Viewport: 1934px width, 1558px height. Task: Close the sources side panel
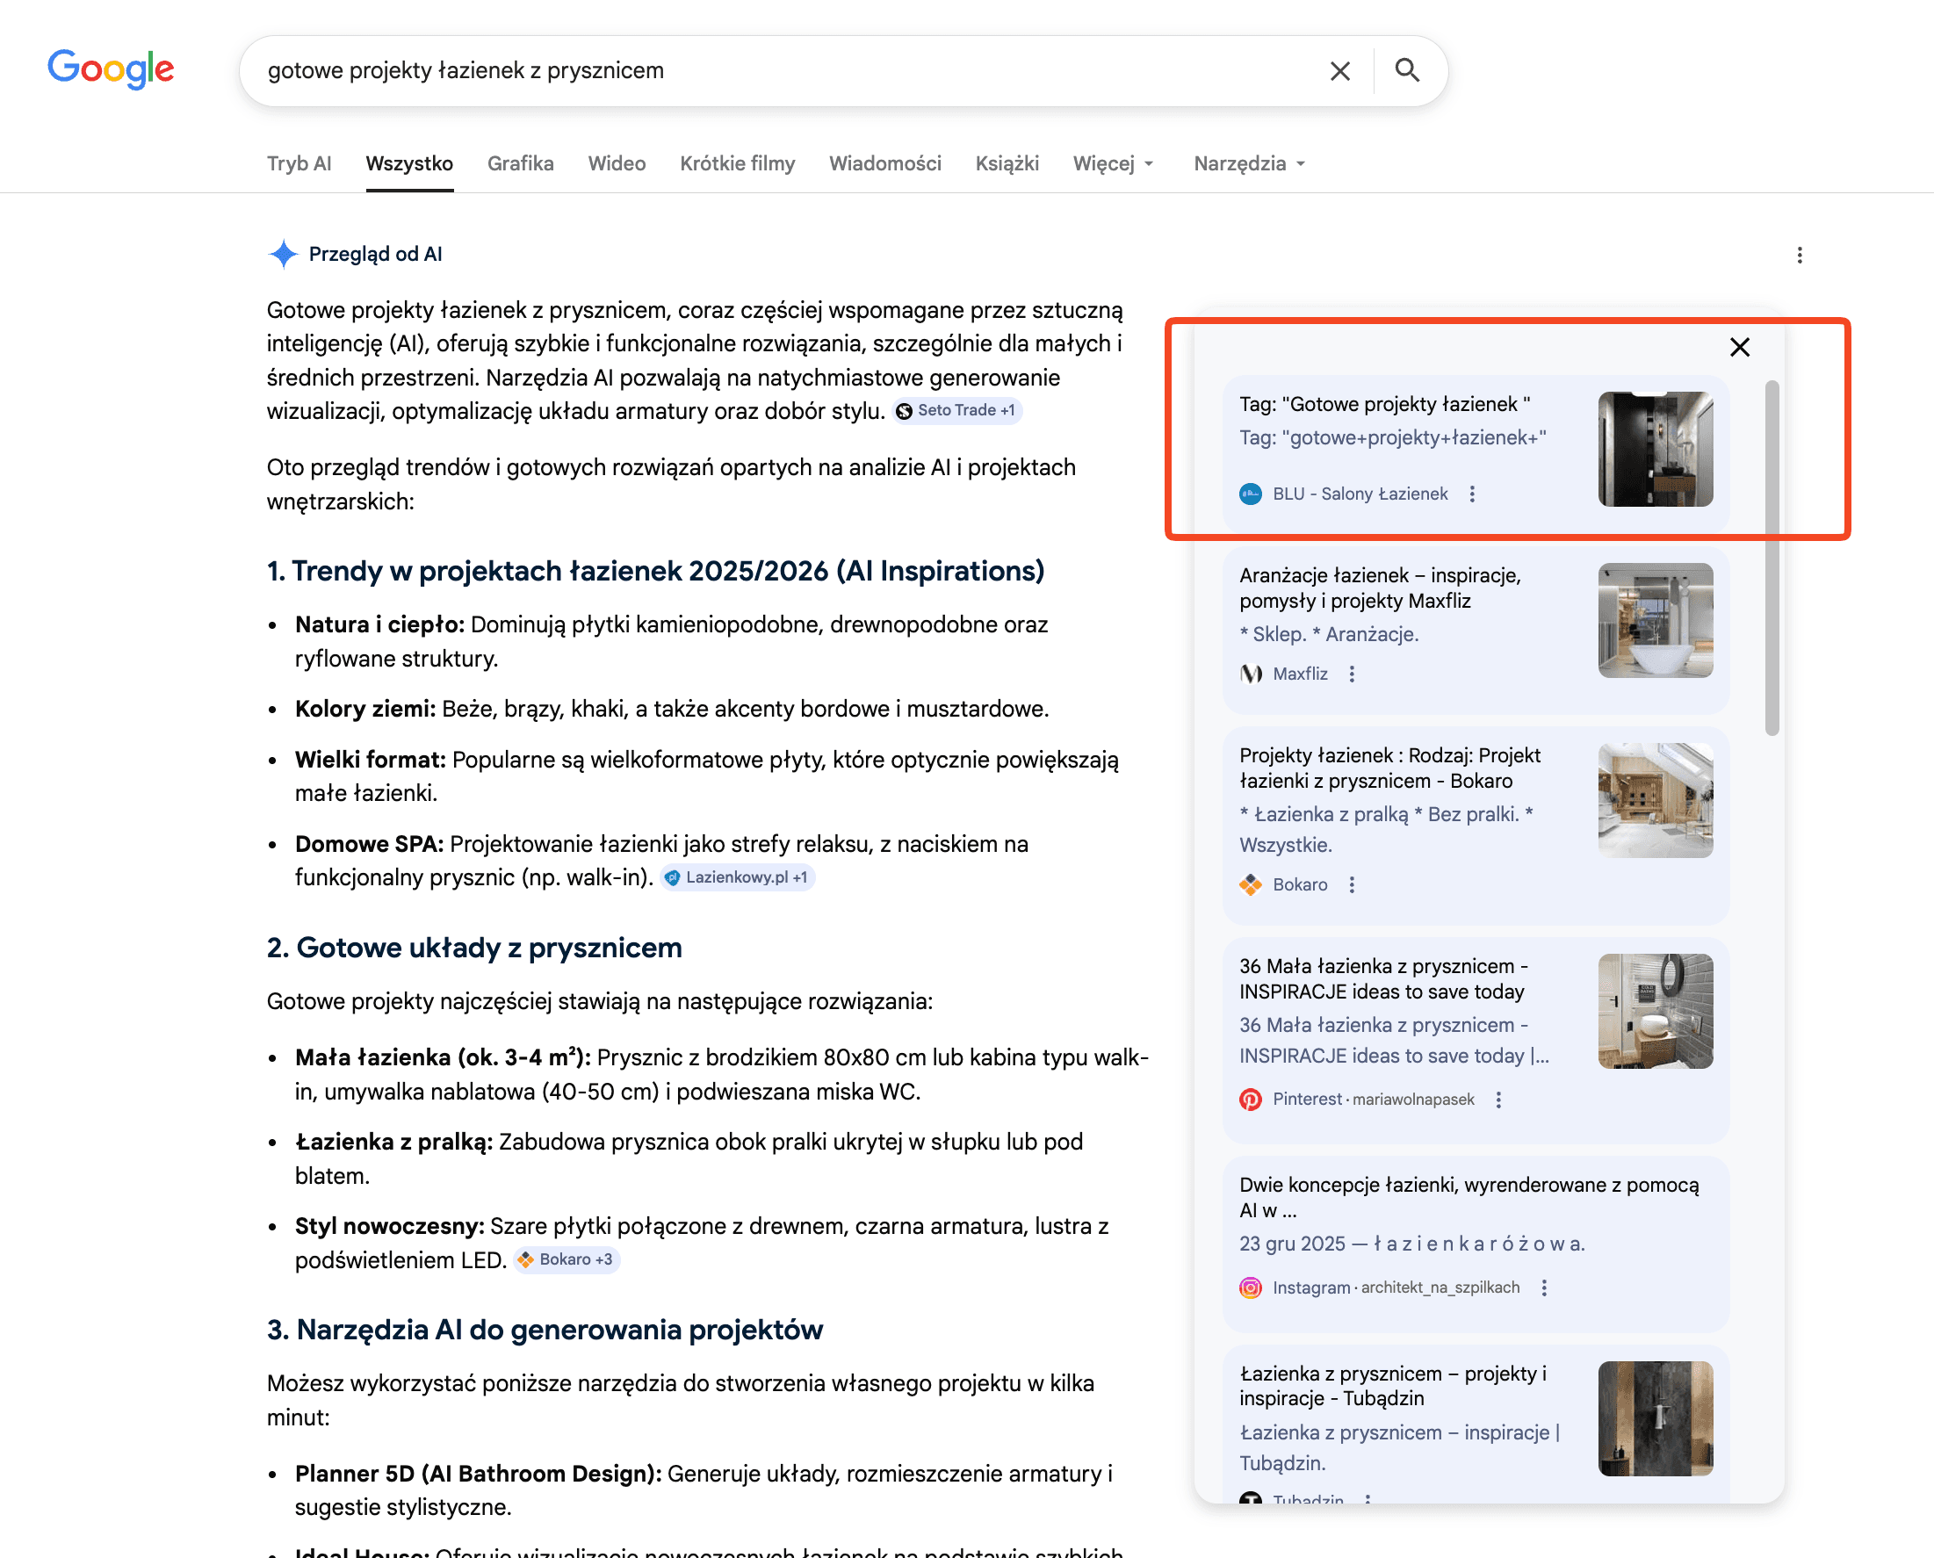point(1739,347)
